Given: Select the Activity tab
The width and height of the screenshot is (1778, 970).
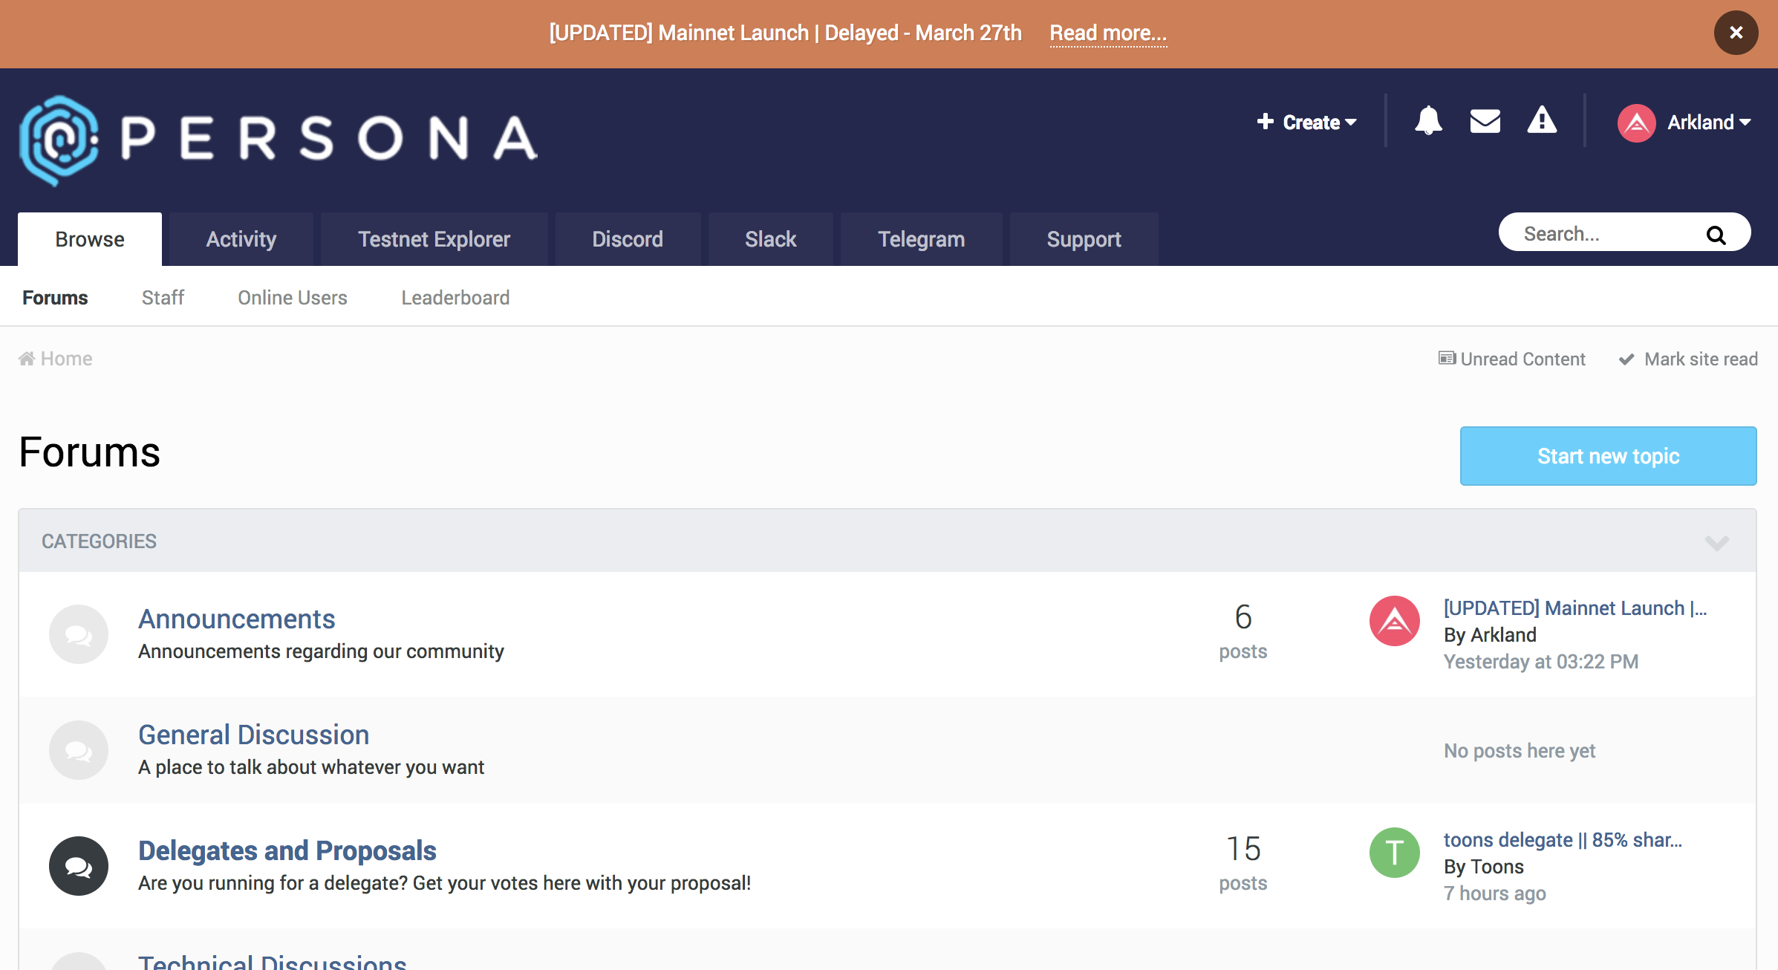Looking at the screenshot, I should coord(240,238).
